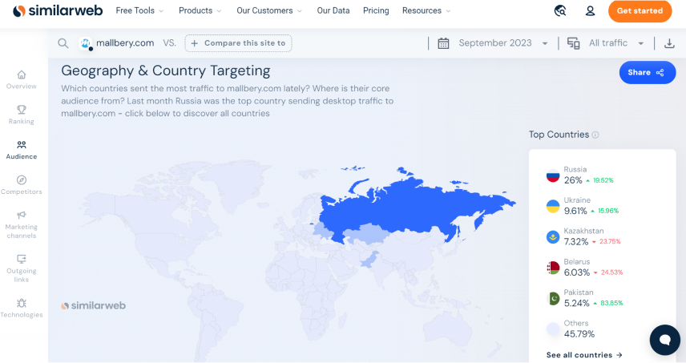Click the 19.52% change figure
The image size is (686, 363).
tap(603, 180)
